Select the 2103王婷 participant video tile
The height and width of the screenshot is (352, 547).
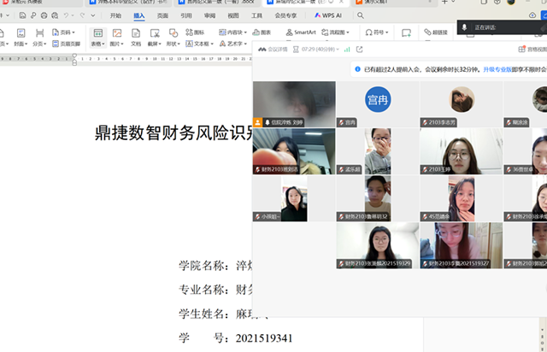coord(462,151)
